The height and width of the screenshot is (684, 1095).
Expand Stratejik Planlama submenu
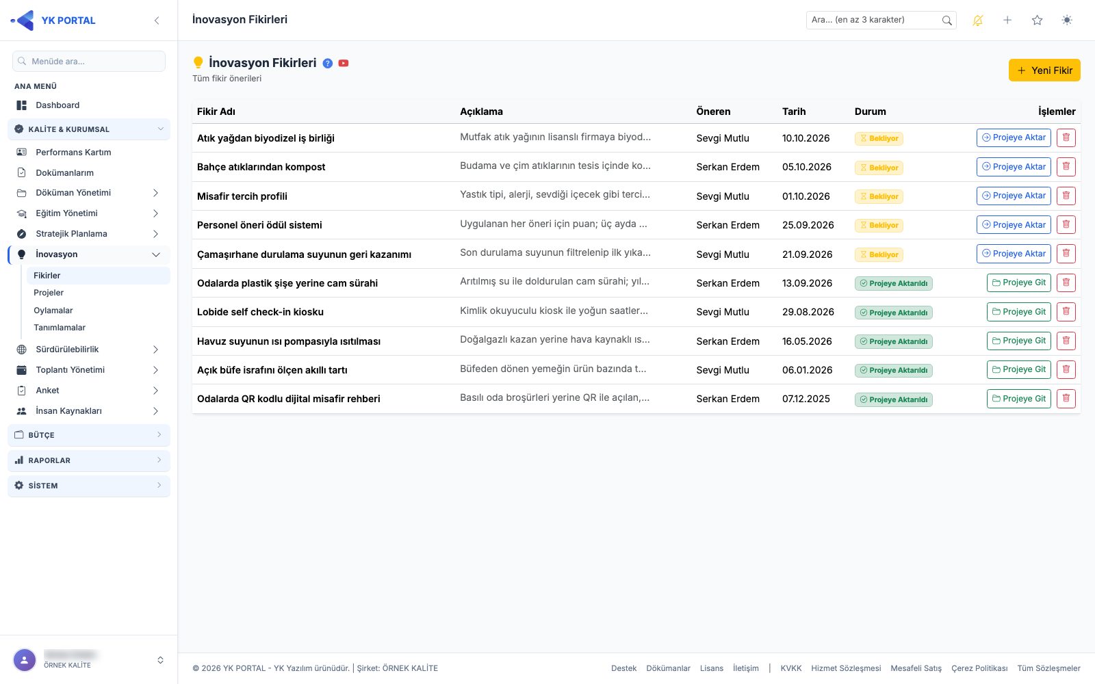pyautogui.click(x=89, y=234)
